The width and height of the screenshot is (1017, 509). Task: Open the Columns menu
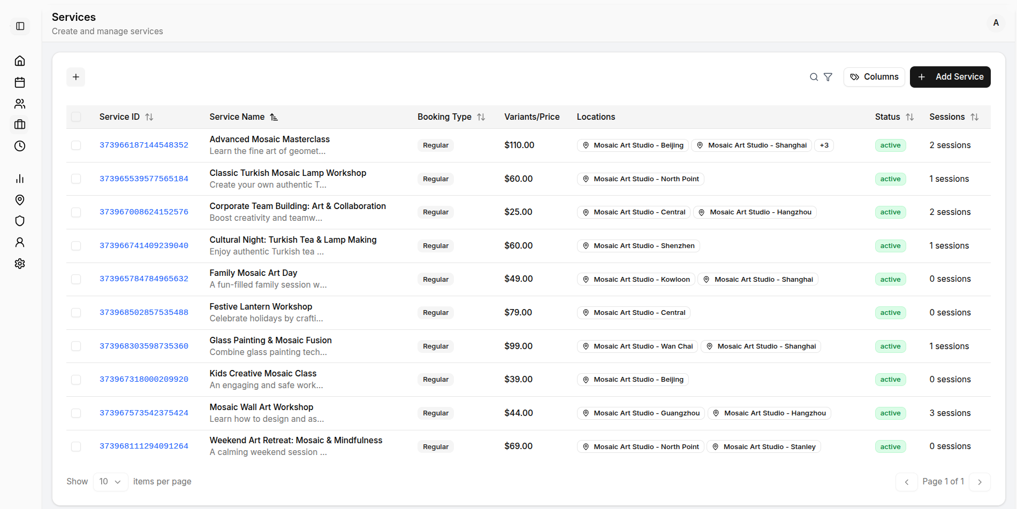click(874, 77)
